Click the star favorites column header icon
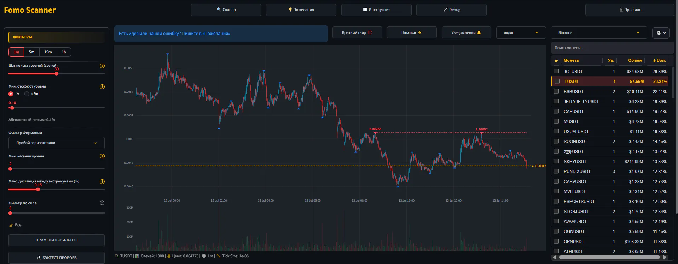 click(x=556, y=61)
